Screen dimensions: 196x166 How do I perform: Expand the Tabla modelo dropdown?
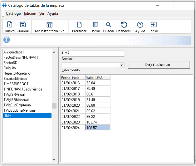[121, 65]
